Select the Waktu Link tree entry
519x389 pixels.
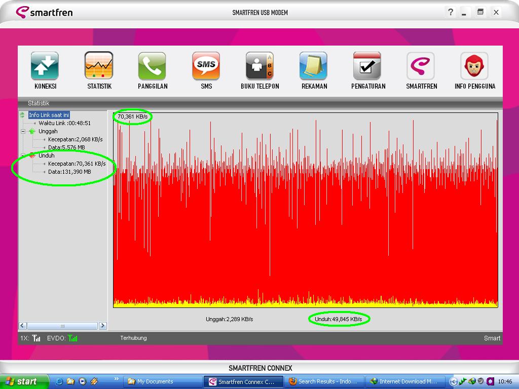click(64, 123)
